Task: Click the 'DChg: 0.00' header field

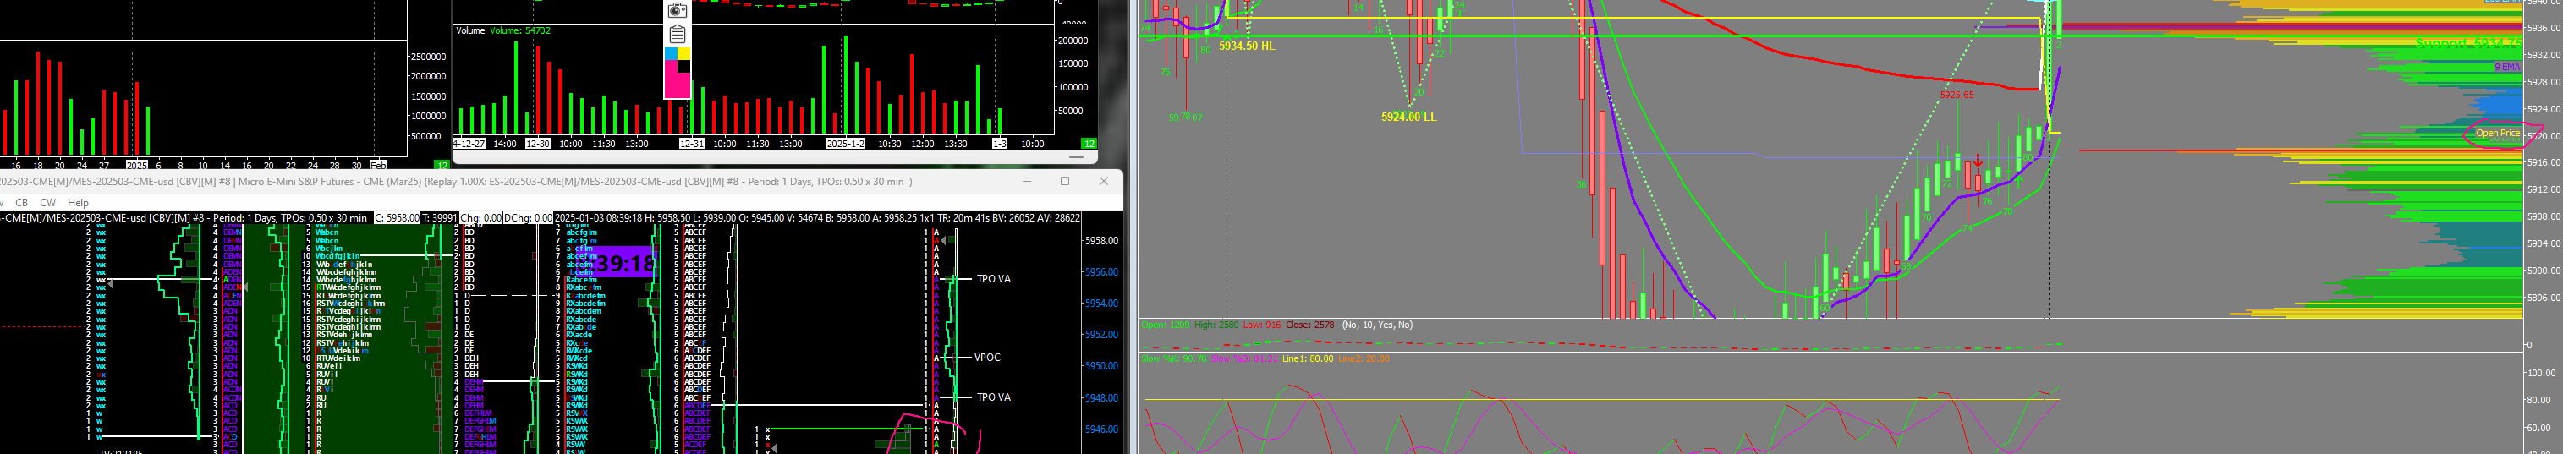Action: (x=527, y=217)
